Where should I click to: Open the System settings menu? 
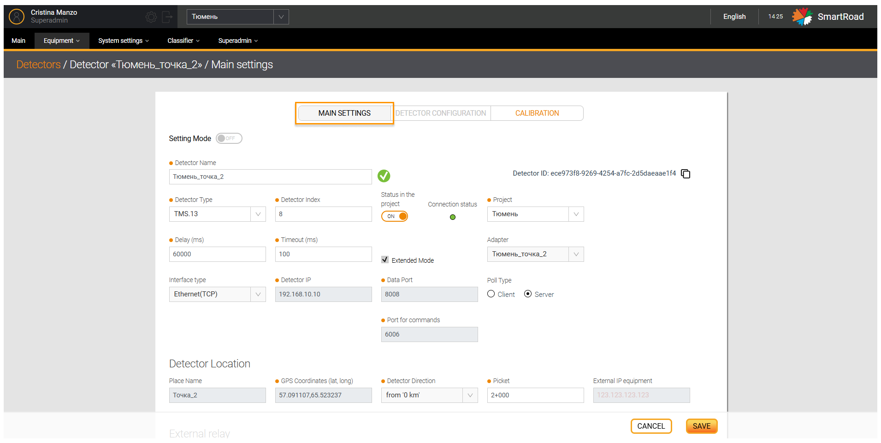click(124, 41)
